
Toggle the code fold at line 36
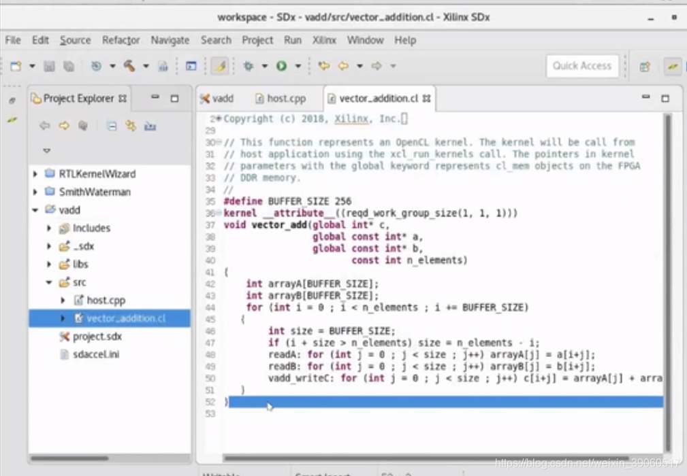219,213
